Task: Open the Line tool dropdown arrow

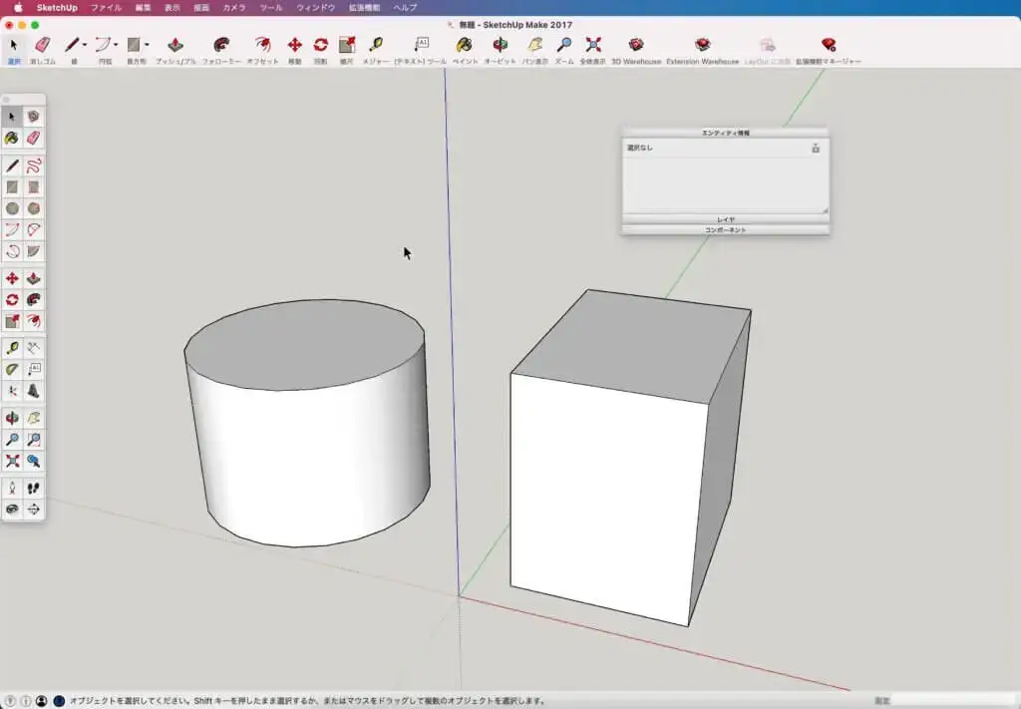Action: [x=85, y=45]
